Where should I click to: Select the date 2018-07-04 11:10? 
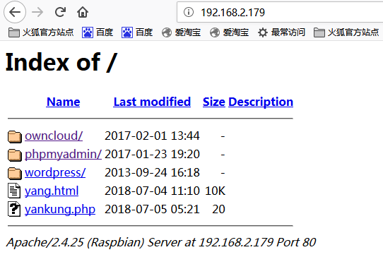point(152,191)
